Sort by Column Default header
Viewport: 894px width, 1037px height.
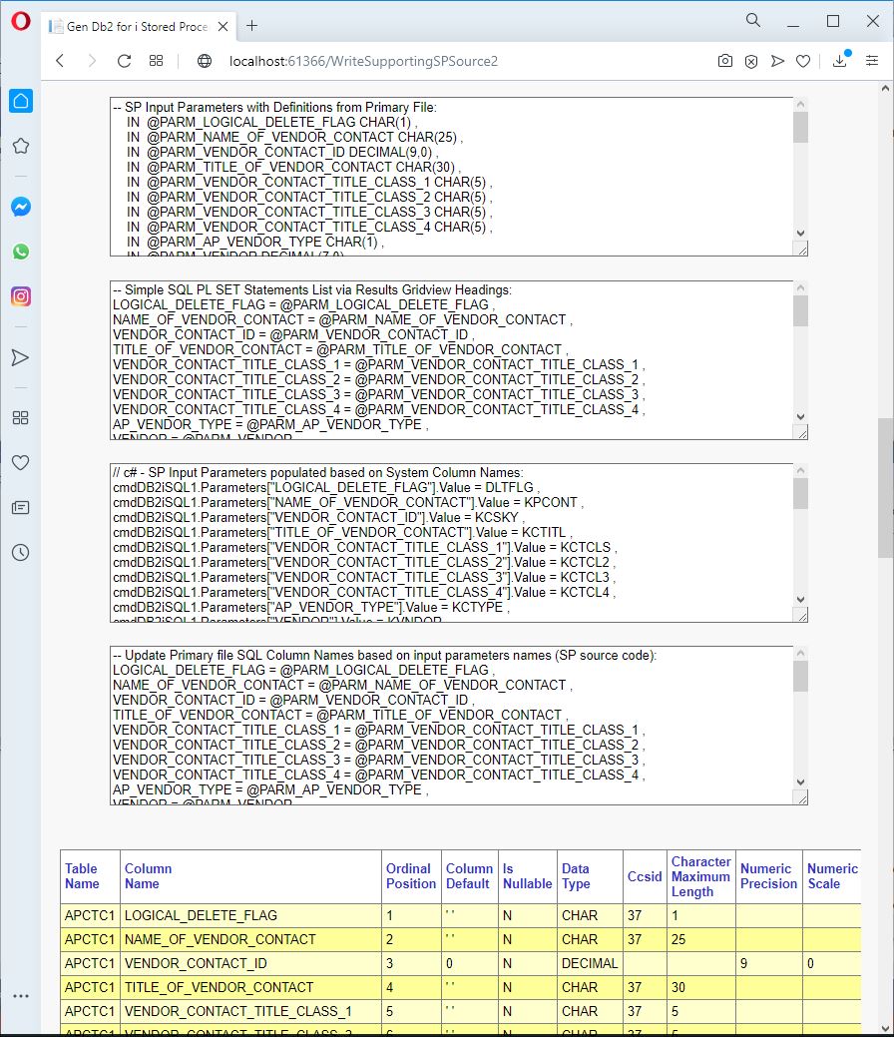[469, 876]
